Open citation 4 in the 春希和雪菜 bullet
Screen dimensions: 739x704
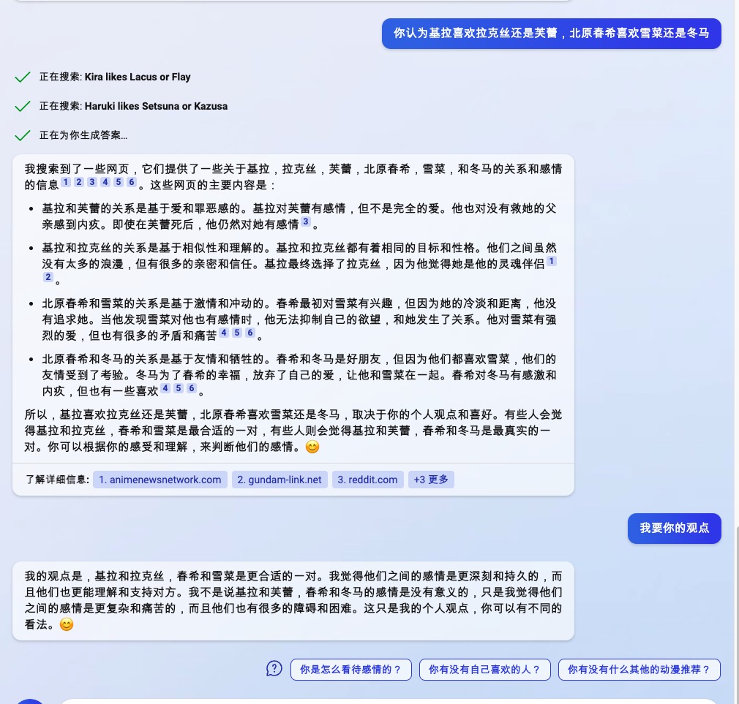(x=225, y=333)
